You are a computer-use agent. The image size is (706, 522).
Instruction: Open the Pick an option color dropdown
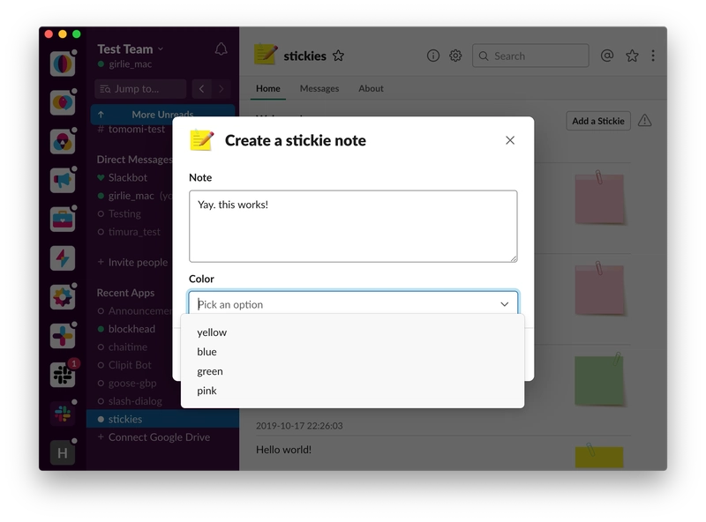[x=353, y=302]
